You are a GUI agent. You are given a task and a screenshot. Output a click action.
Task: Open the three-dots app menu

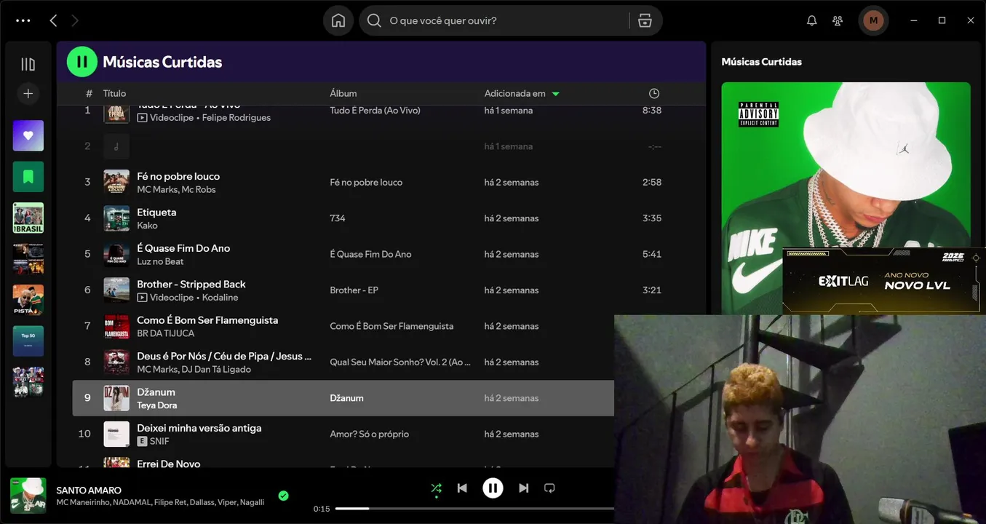point(23,20)
